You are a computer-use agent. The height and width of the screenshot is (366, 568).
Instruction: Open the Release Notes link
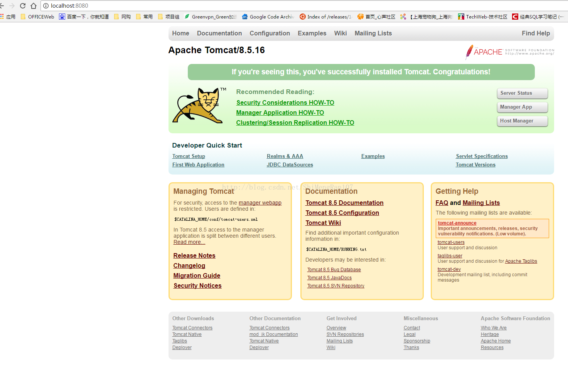click(194, 255)
